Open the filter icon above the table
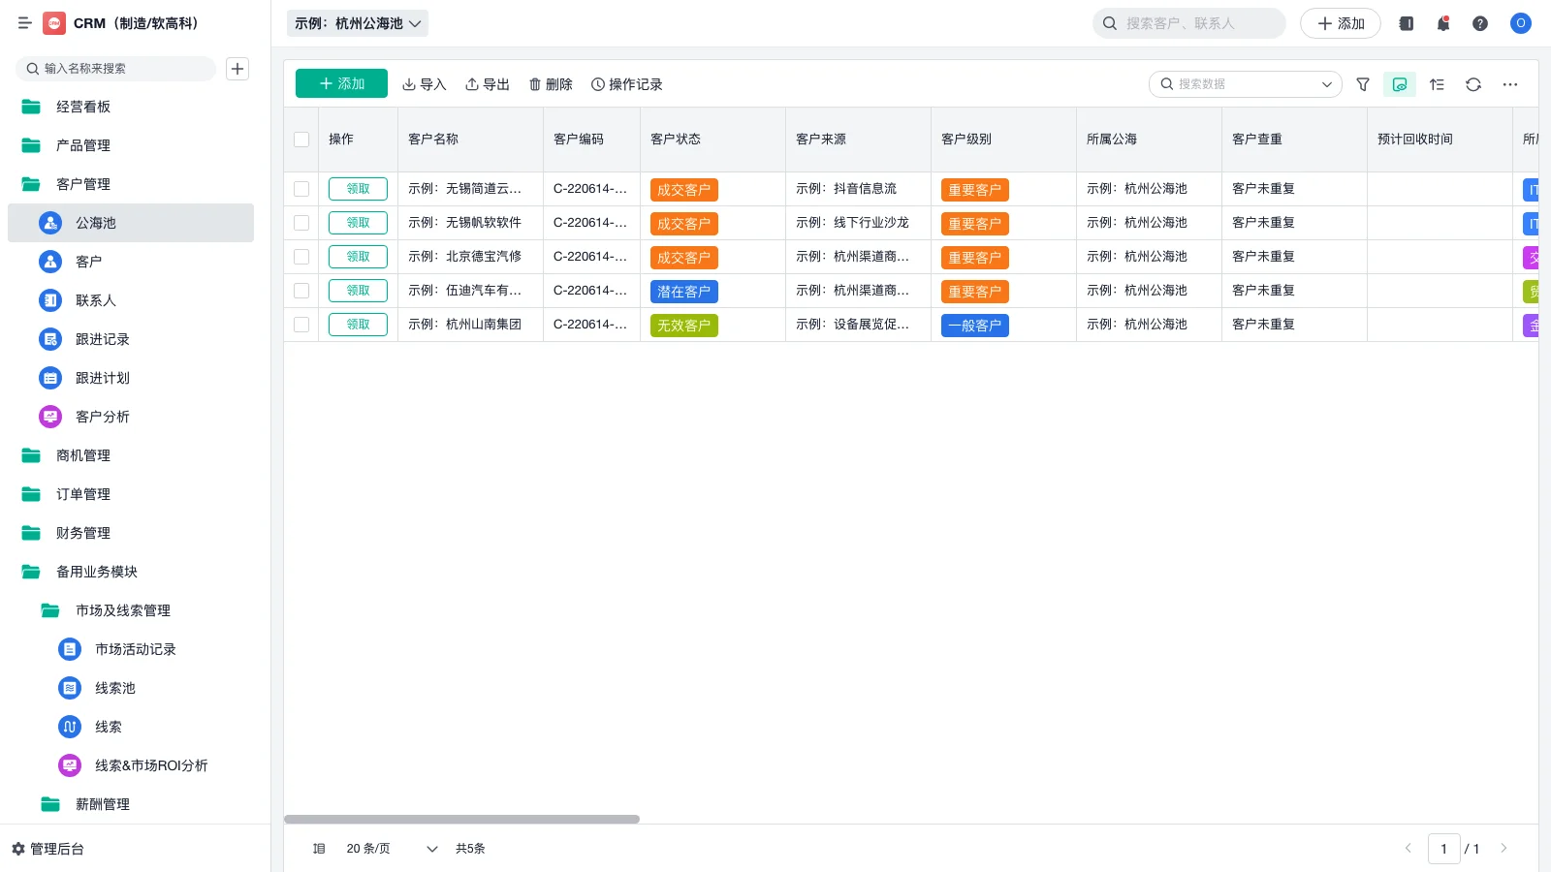1551x872 pixels. pos(1362,84)
